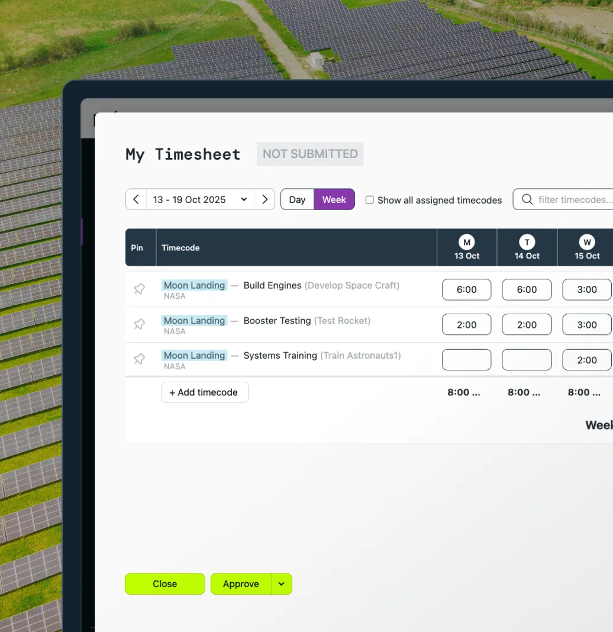Click the Approve button
This screenshot has height=632, width=613.
pos(241,584)
